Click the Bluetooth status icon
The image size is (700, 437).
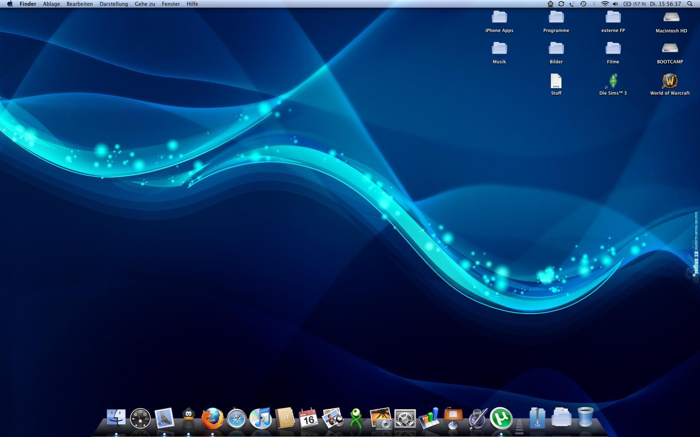594,4
